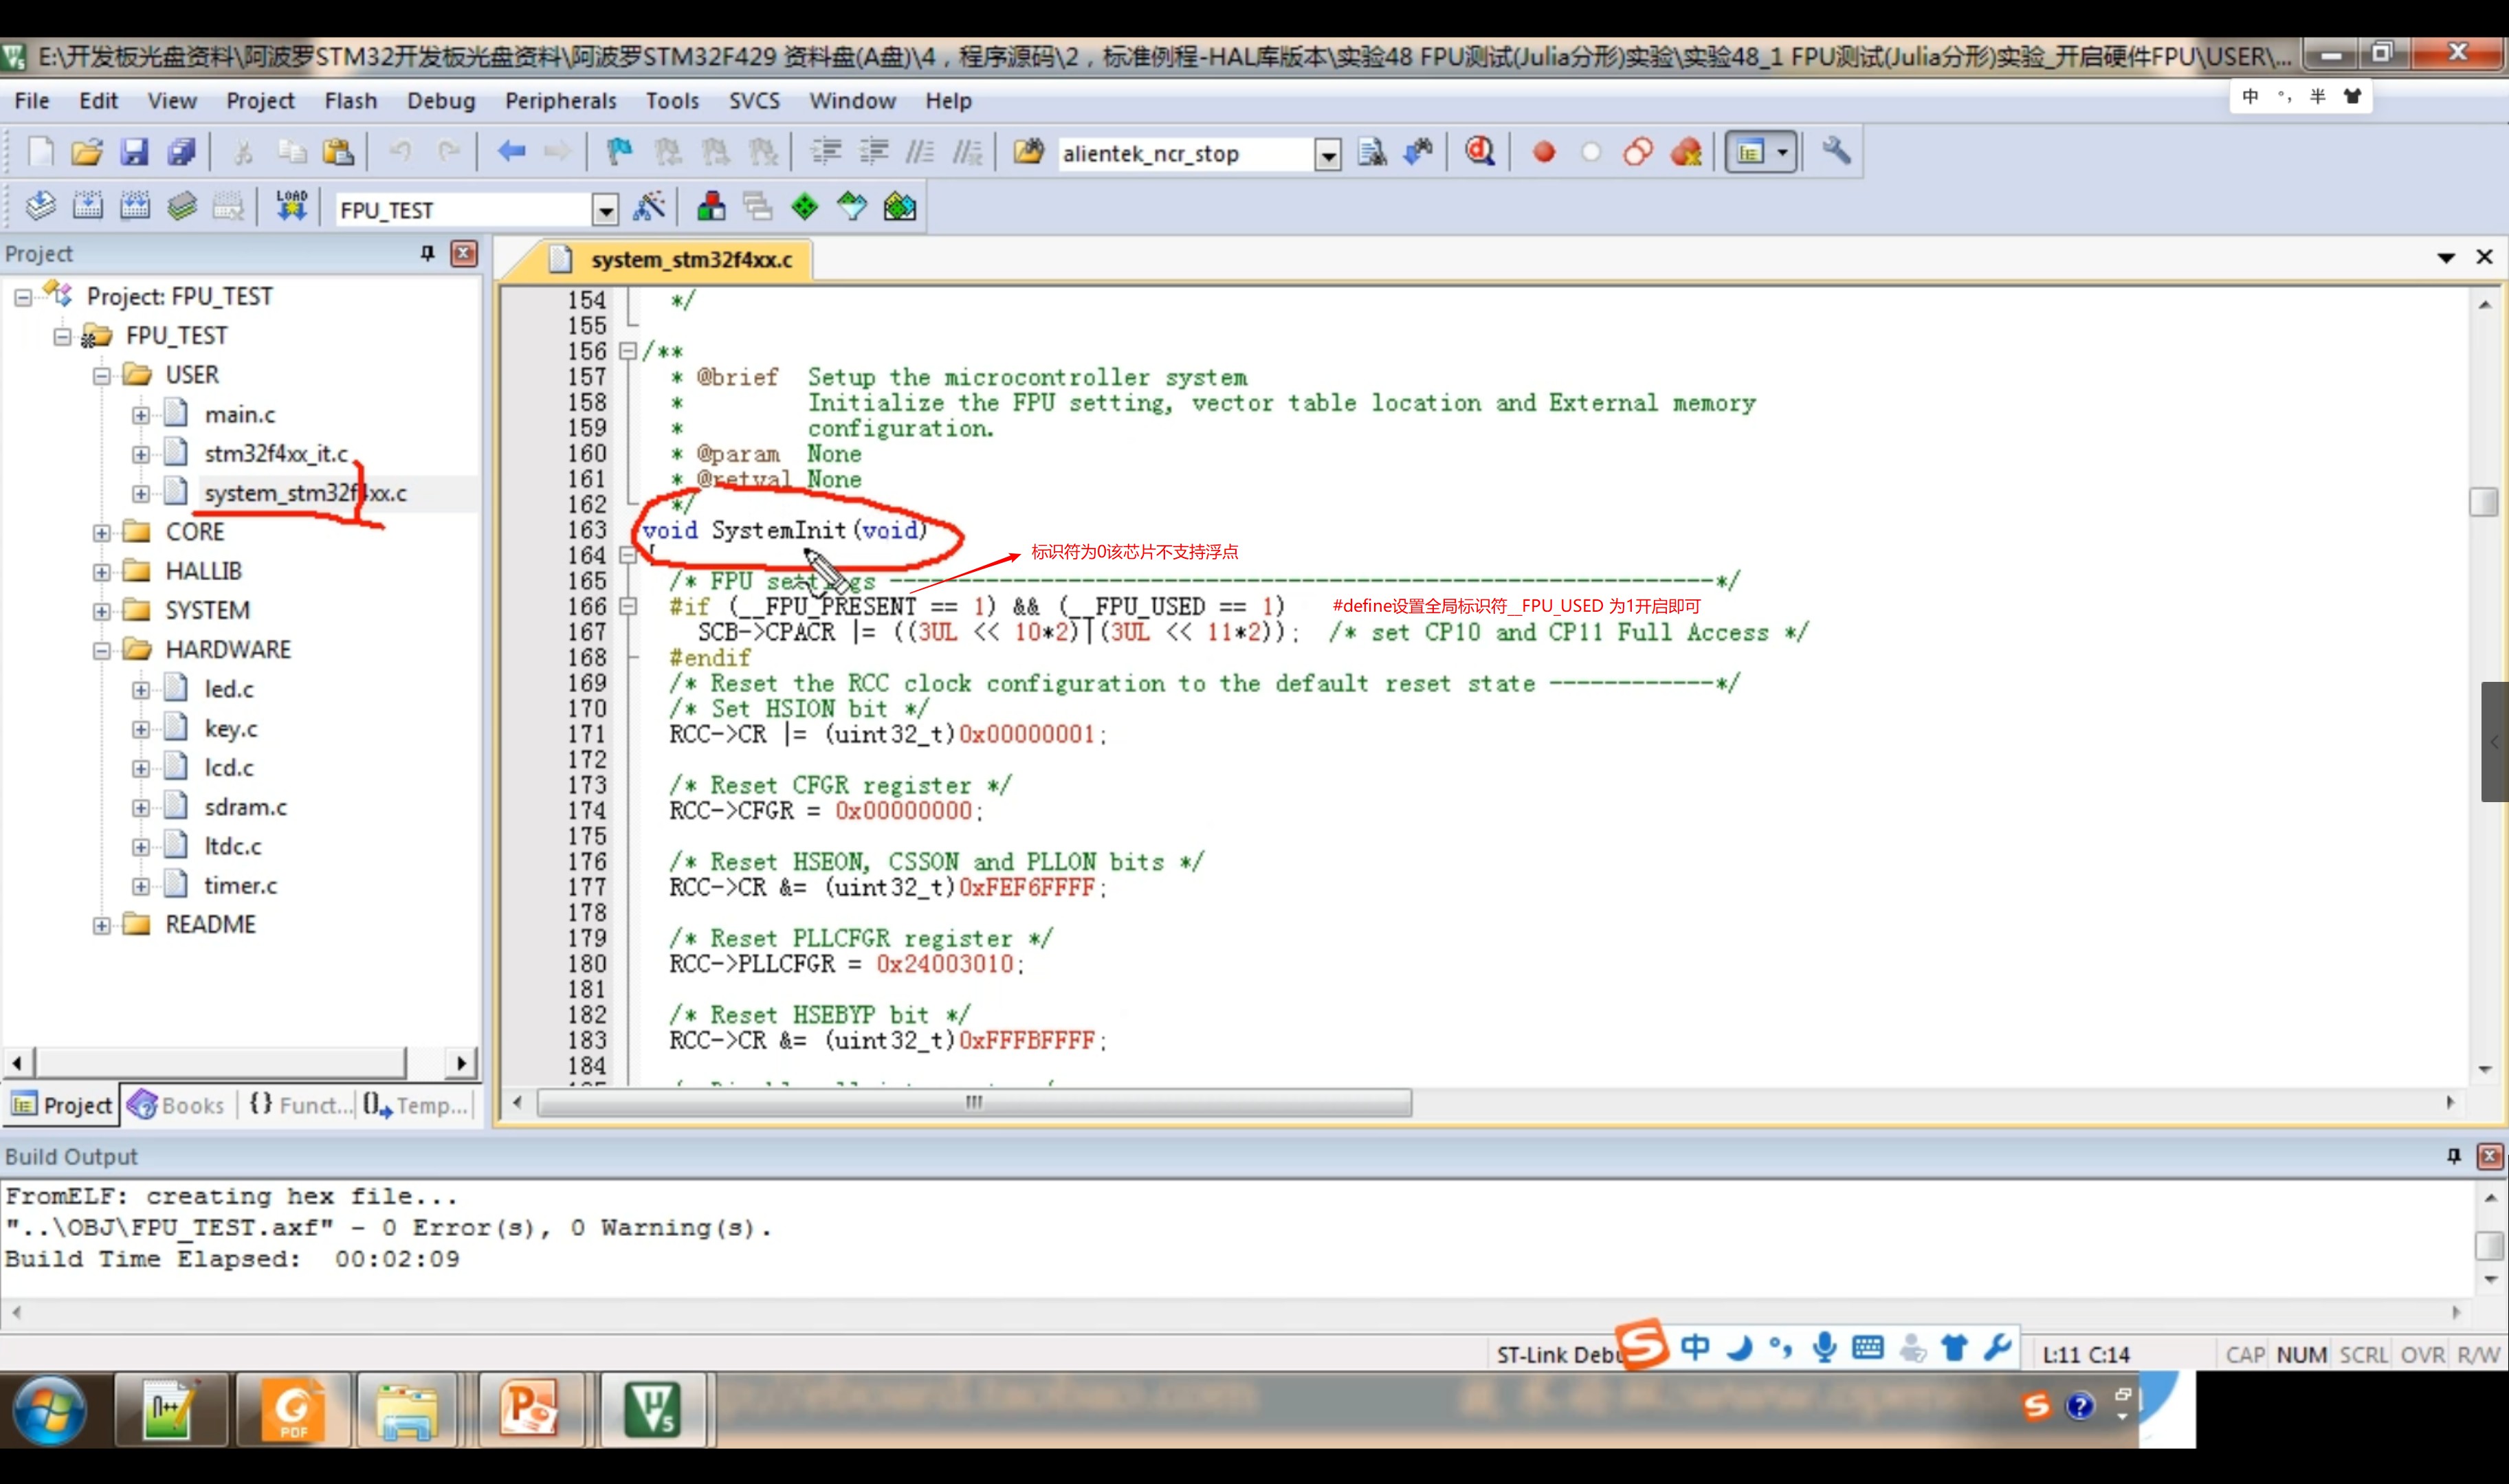Expand the CORE folder in project tree

click(101, 533)
